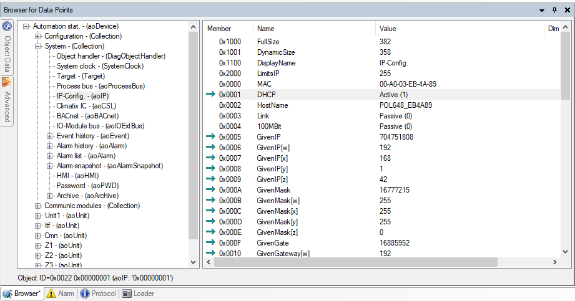The image size is (575, 301).
Task: Expand the Communic.modules collection node
Action: 37,206
